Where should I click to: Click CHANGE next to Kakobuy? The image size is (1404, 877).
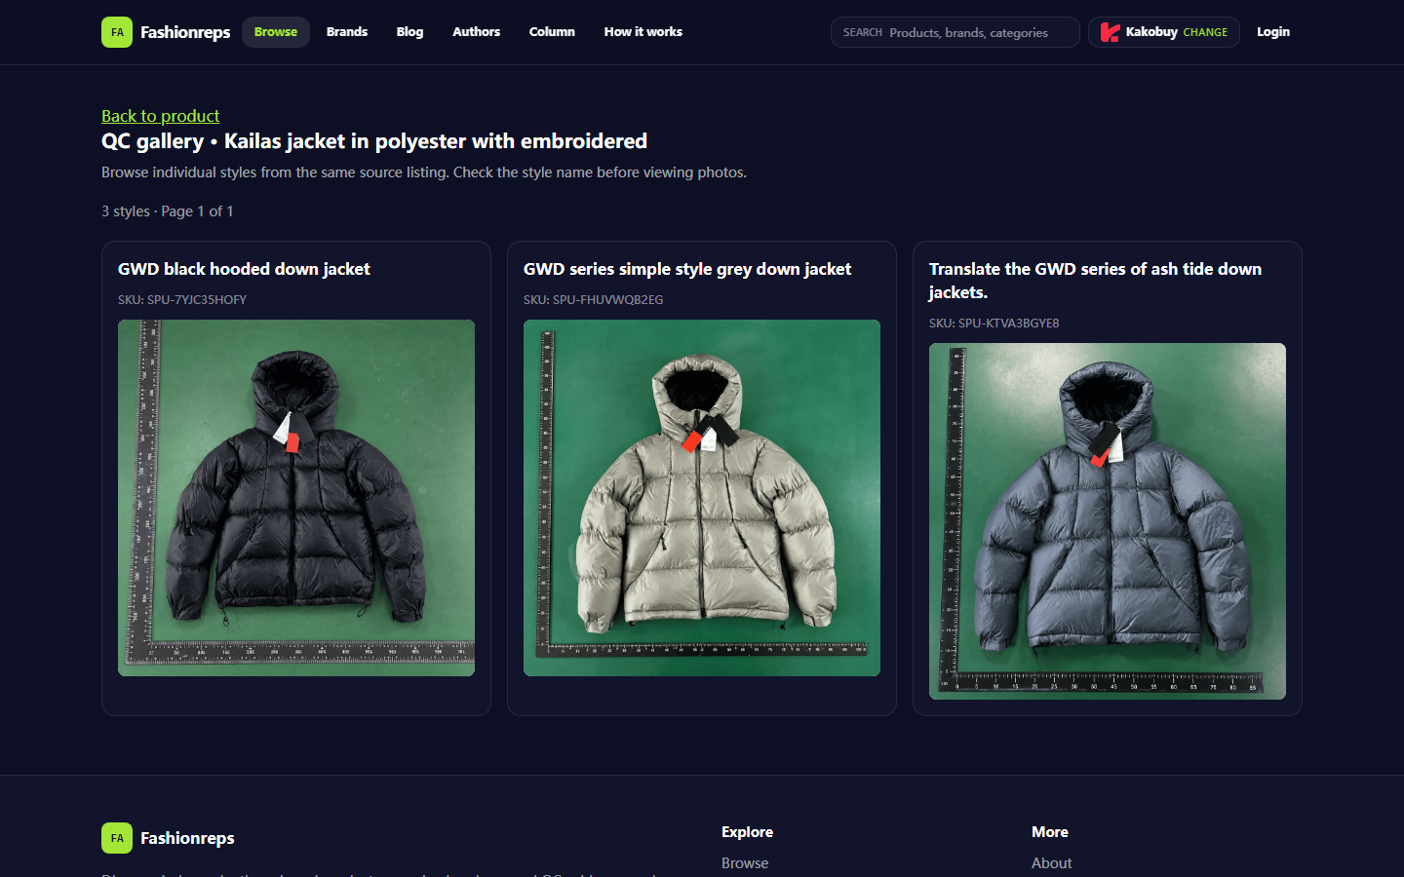[1205, 32]
